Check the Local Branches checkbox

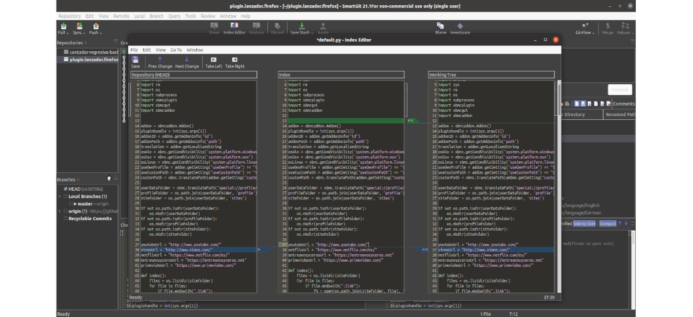(x=66, y=197)
